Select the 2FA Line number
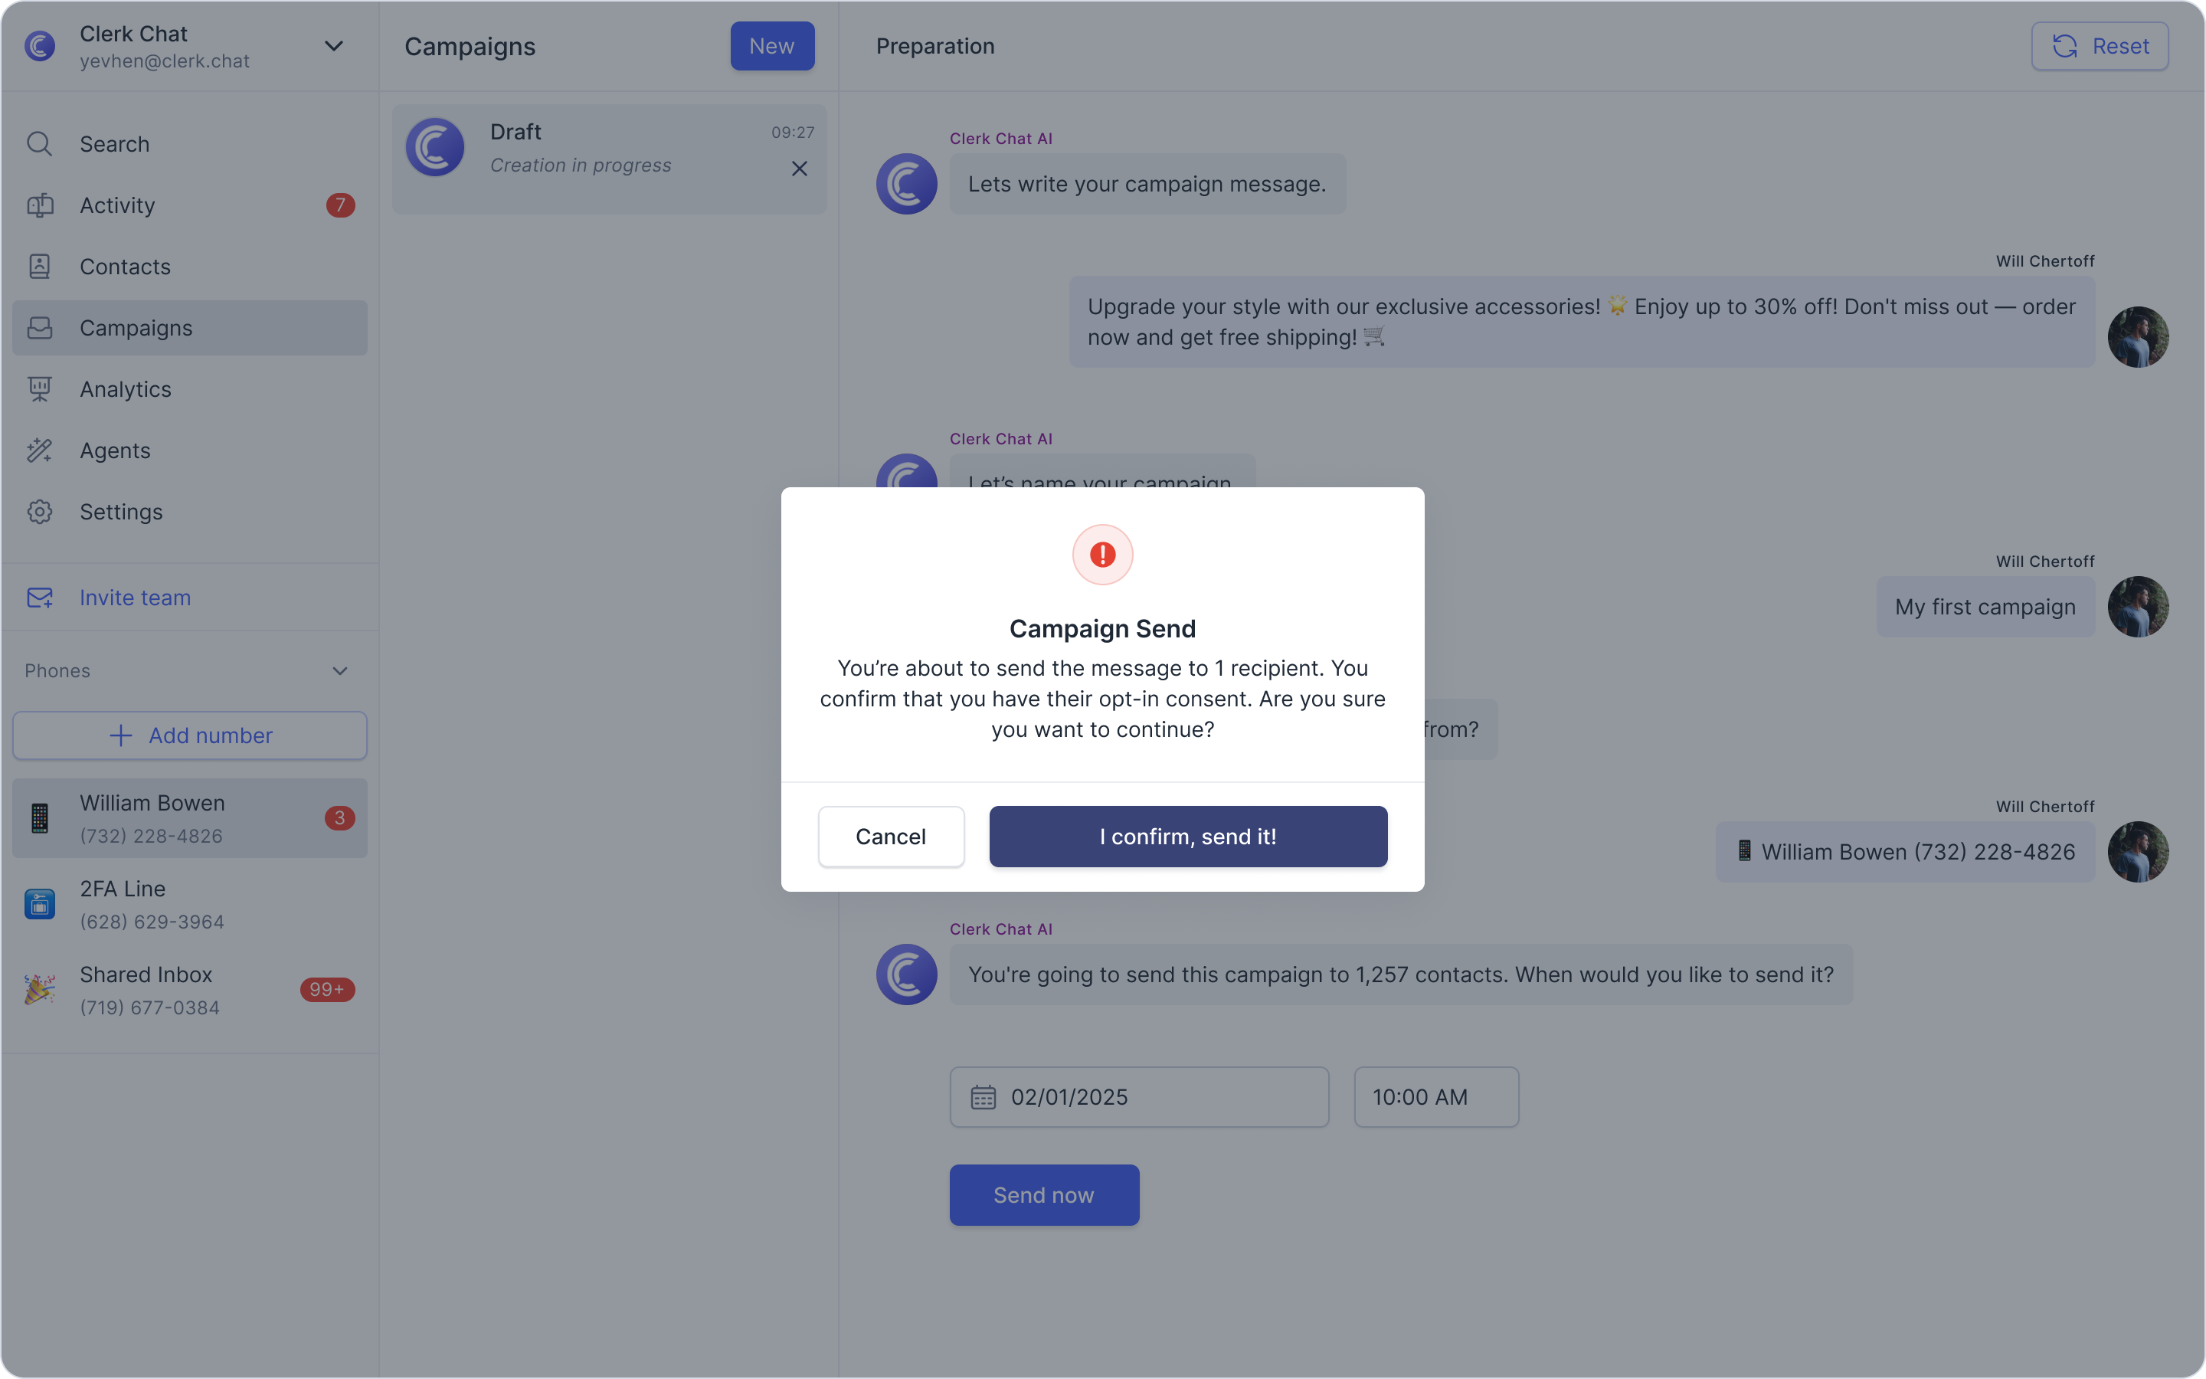The width and height of the screenshot is (2206, 1379). point(190,904)
